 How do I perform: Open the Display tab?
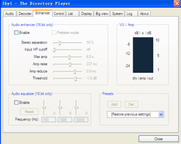click(x=86, y=14)
